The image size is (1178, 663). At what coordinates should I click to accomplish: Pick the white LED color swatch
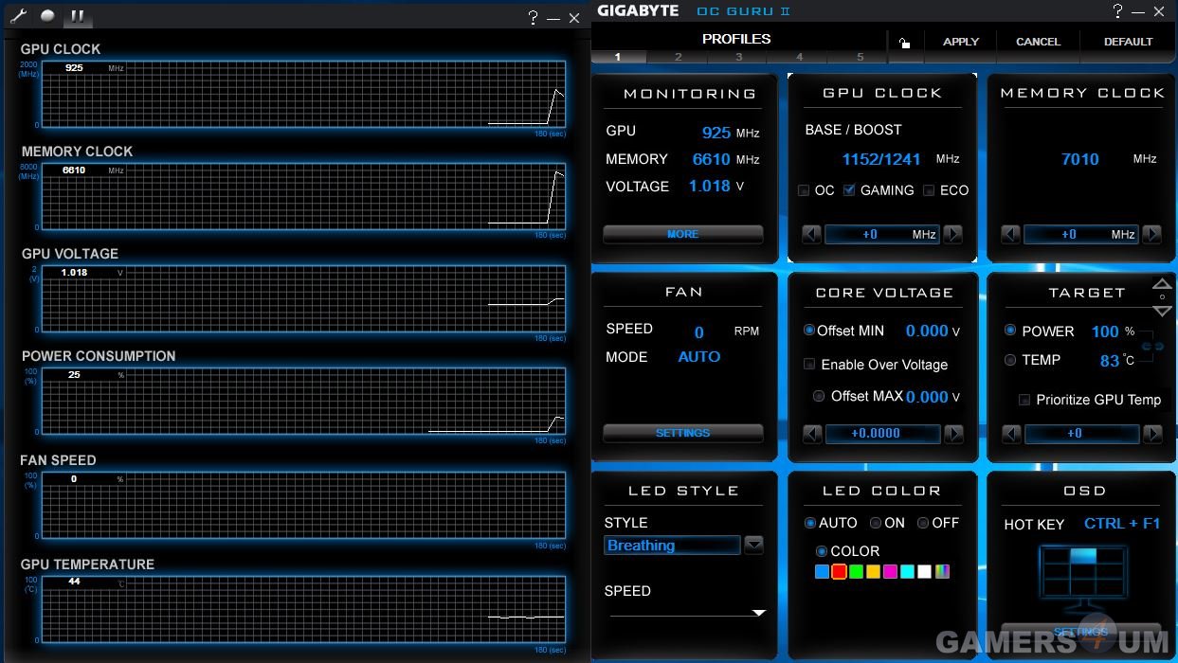tap(924, 571)
